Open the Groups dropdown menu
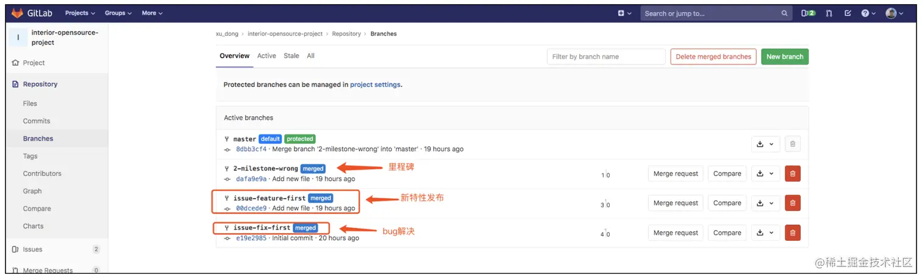 118,13
